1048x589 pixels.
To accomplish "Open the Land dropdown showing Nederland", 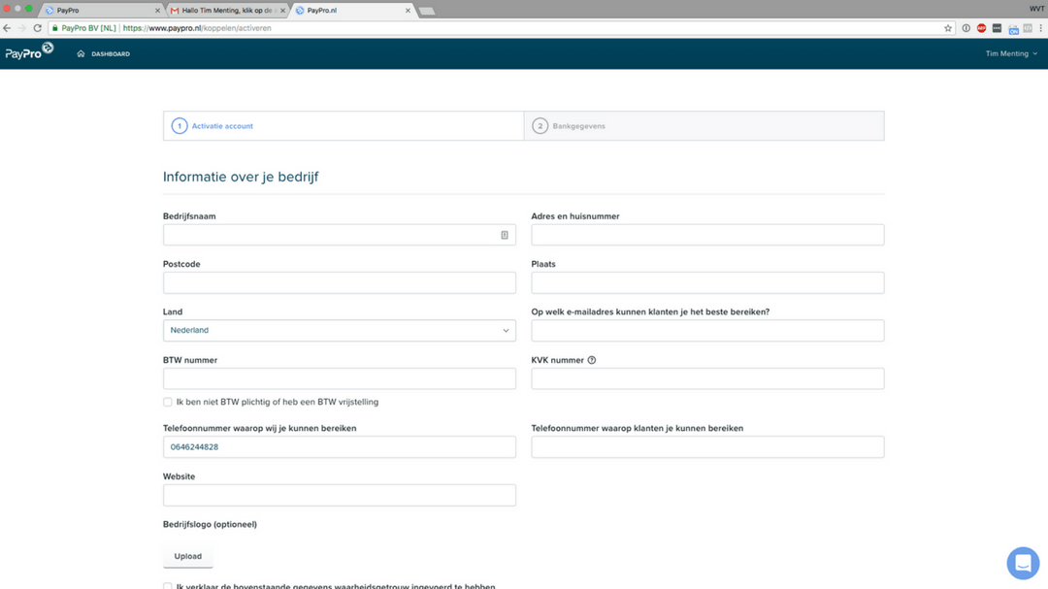I will (340, 330).
